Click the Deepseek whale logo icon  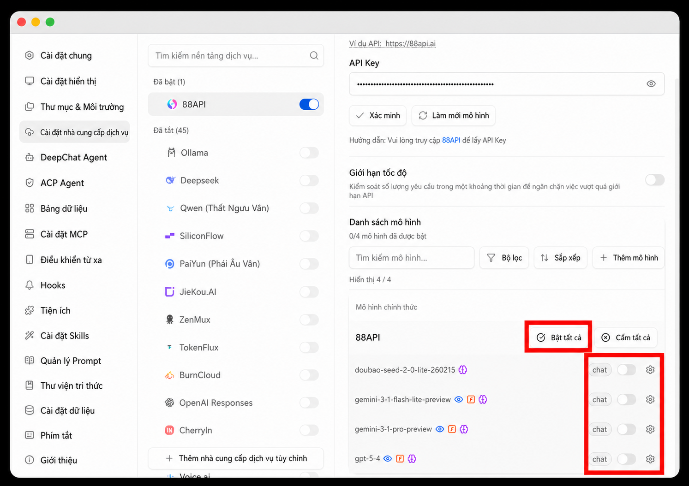[x=170, y=180]
